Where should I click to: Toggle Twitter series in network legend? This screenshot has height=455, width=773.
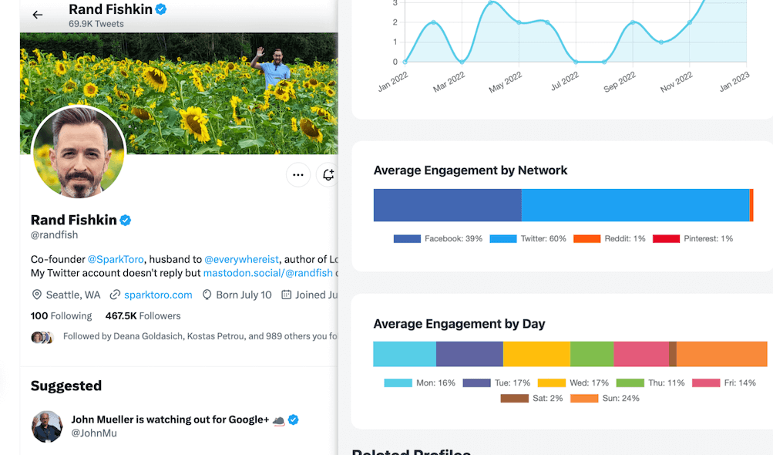(x=529, y=239)
